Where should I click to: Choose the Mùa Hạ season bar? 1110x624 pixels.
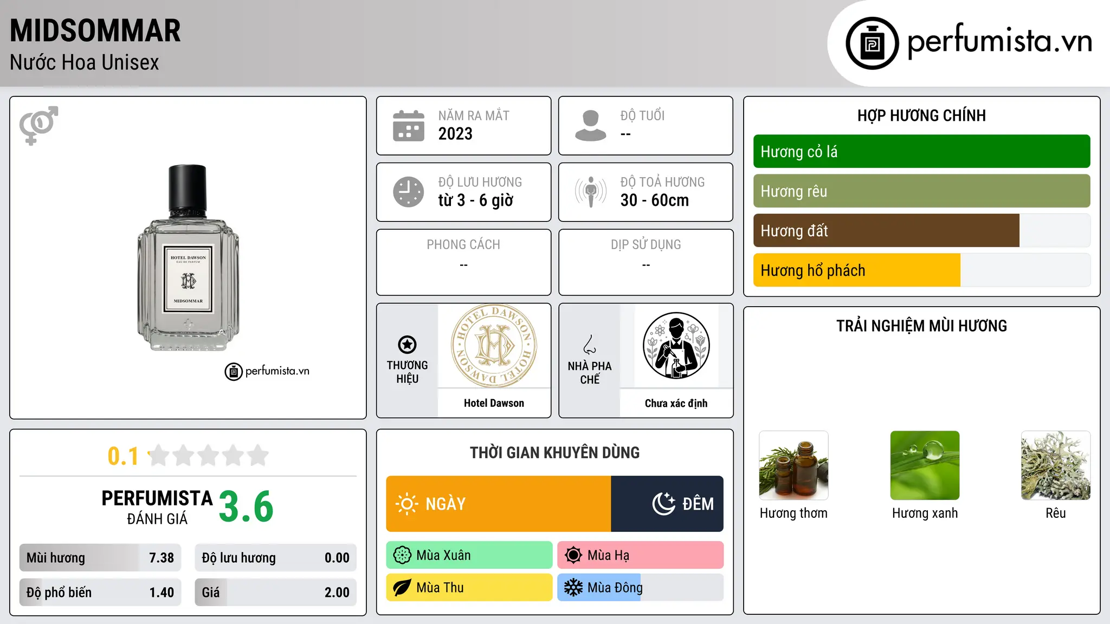[641, 555]
